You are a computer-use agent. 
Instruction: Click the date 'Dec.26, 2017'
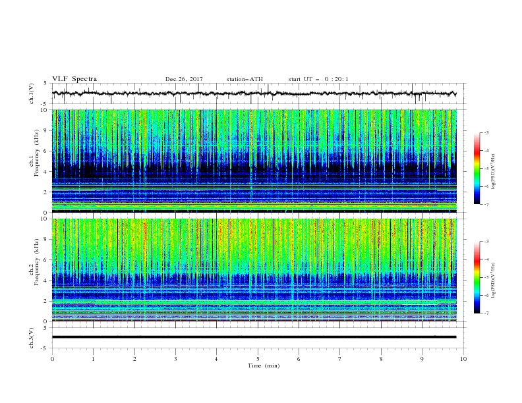click(184, 79)
